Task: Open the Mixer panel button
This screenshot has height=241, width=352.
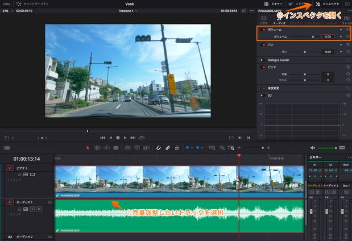Action: click(x=273, y=4)
